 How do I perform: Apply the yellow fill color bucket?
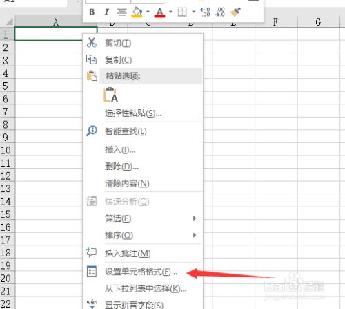pyautogui.click(x=137, y=12)
